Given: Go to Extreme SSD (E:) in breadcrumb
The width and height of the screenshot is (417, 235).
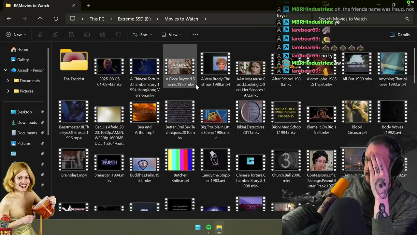Looking at the screenshot, I should [134, 19].
